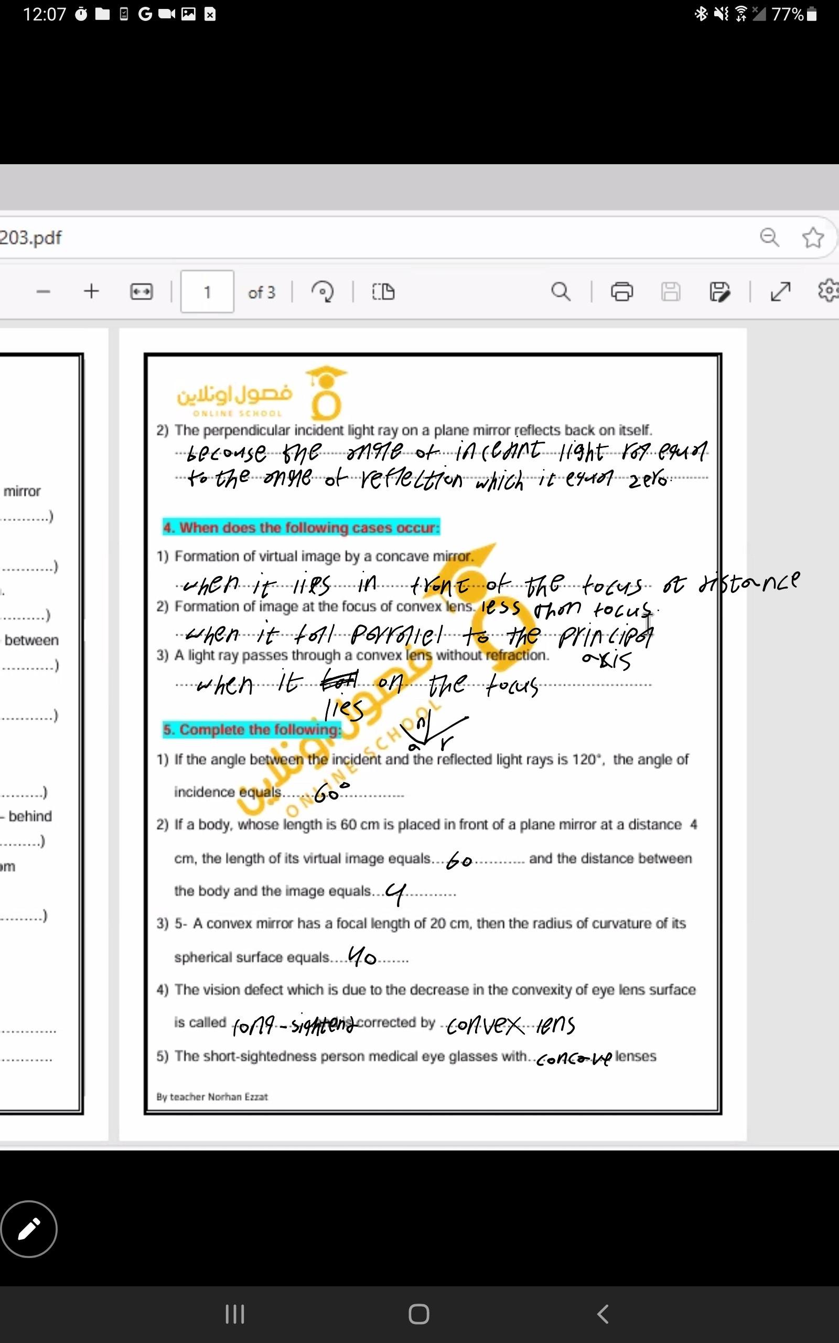This screenshot has height=1343, width=839.
Task: Open find in PDF search
Action: point(561,291)
